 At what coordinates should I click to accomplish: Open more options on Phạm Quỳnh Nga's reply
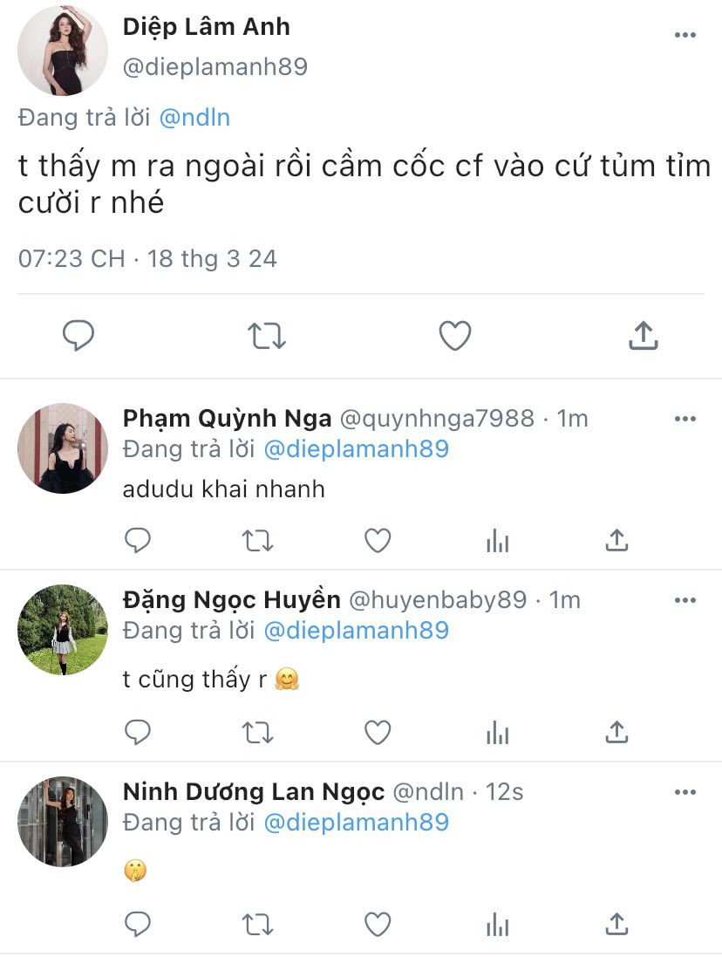click(685, 419)
